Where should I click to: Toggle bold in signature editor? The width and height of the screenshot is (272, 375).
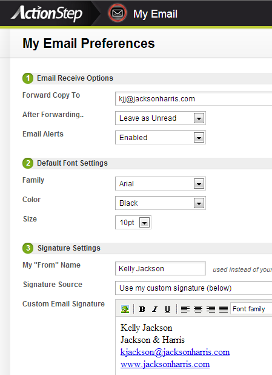pyautogui.click(x=142, y=309)
